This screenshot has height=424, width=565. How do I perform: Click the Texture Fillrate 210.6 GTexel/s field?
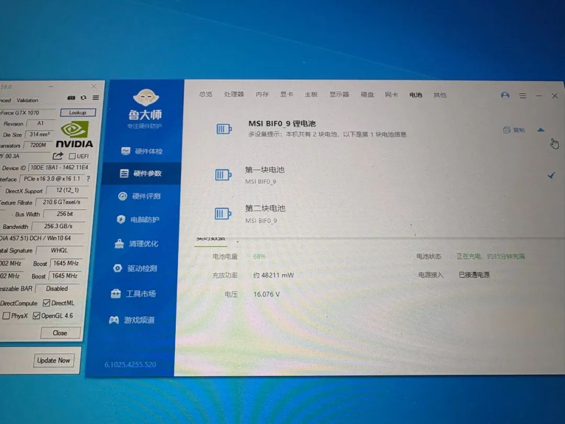62,202
